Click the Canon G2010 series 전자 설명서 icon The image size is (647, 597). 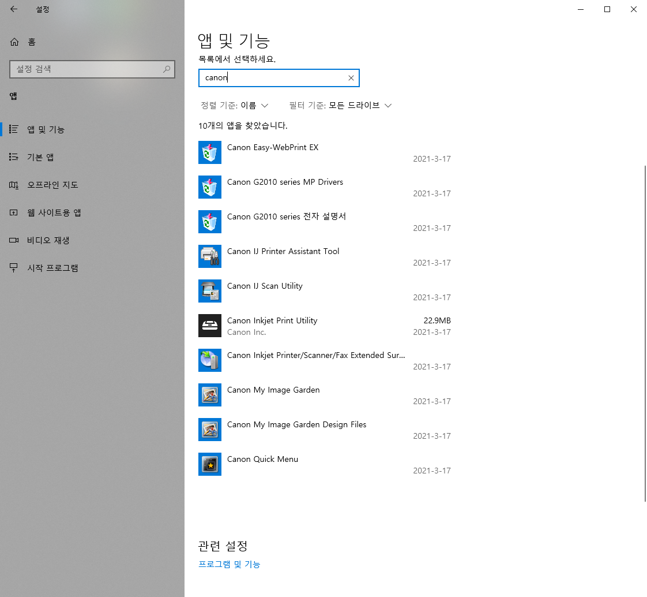coord(210,222)
